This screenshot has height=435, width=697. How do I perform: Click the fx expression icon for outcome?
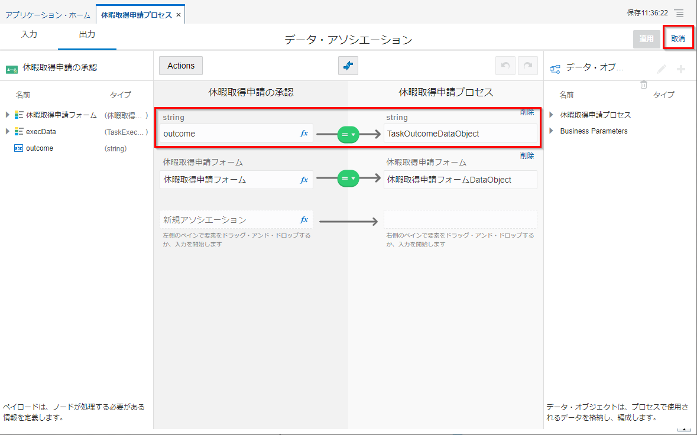[304, 134]
